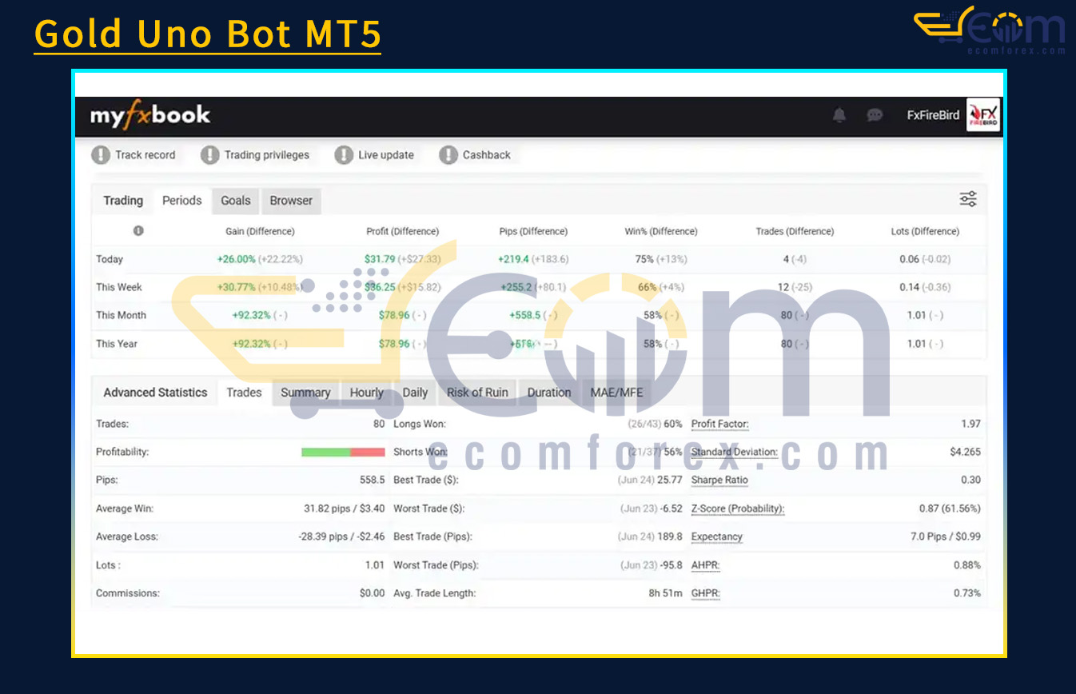This screenshot has height=694, width=1076.
Task: Select the Trading privileges label
Action: pos(266,155)
